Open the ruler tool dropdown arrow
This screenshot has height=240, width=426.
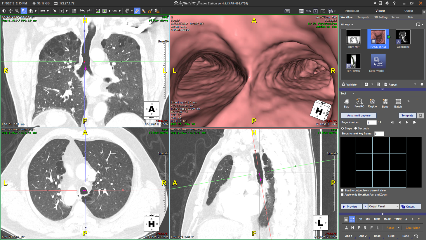(x=48, y=11)
